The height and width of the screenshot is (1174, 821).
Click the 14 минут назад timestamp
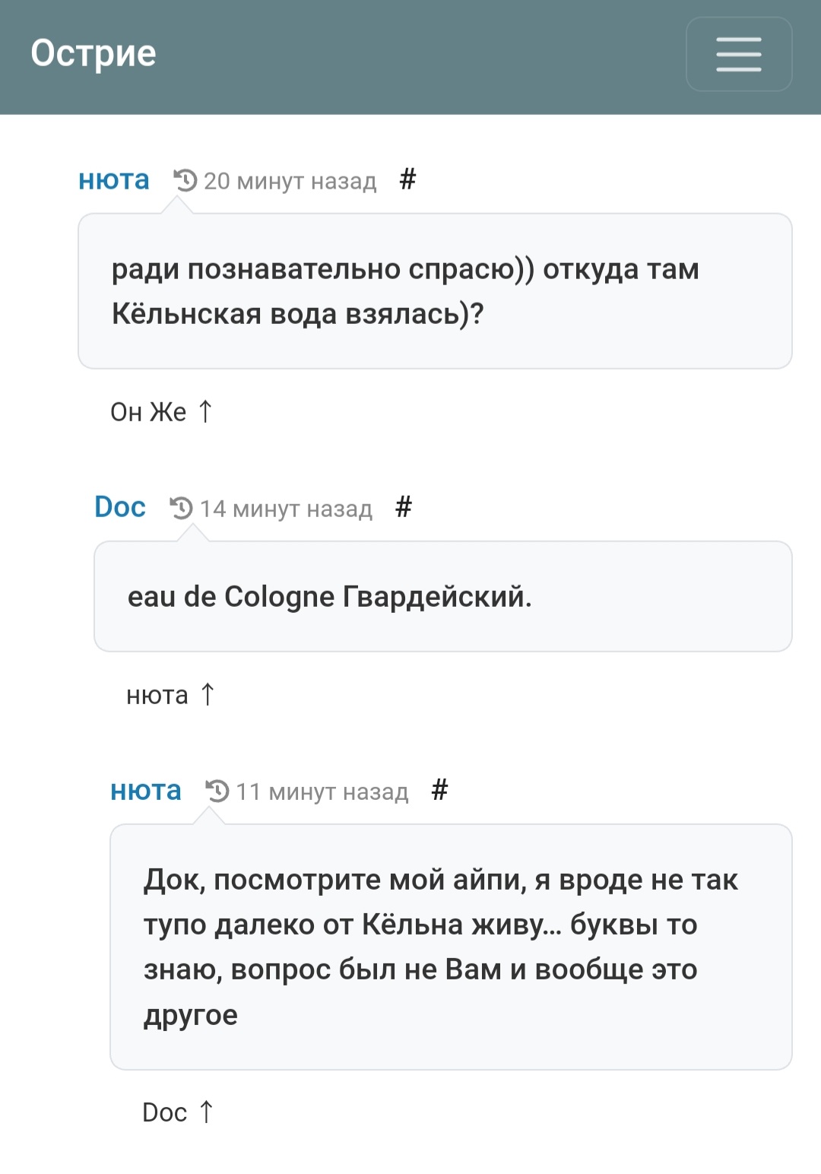coord(287,509)
